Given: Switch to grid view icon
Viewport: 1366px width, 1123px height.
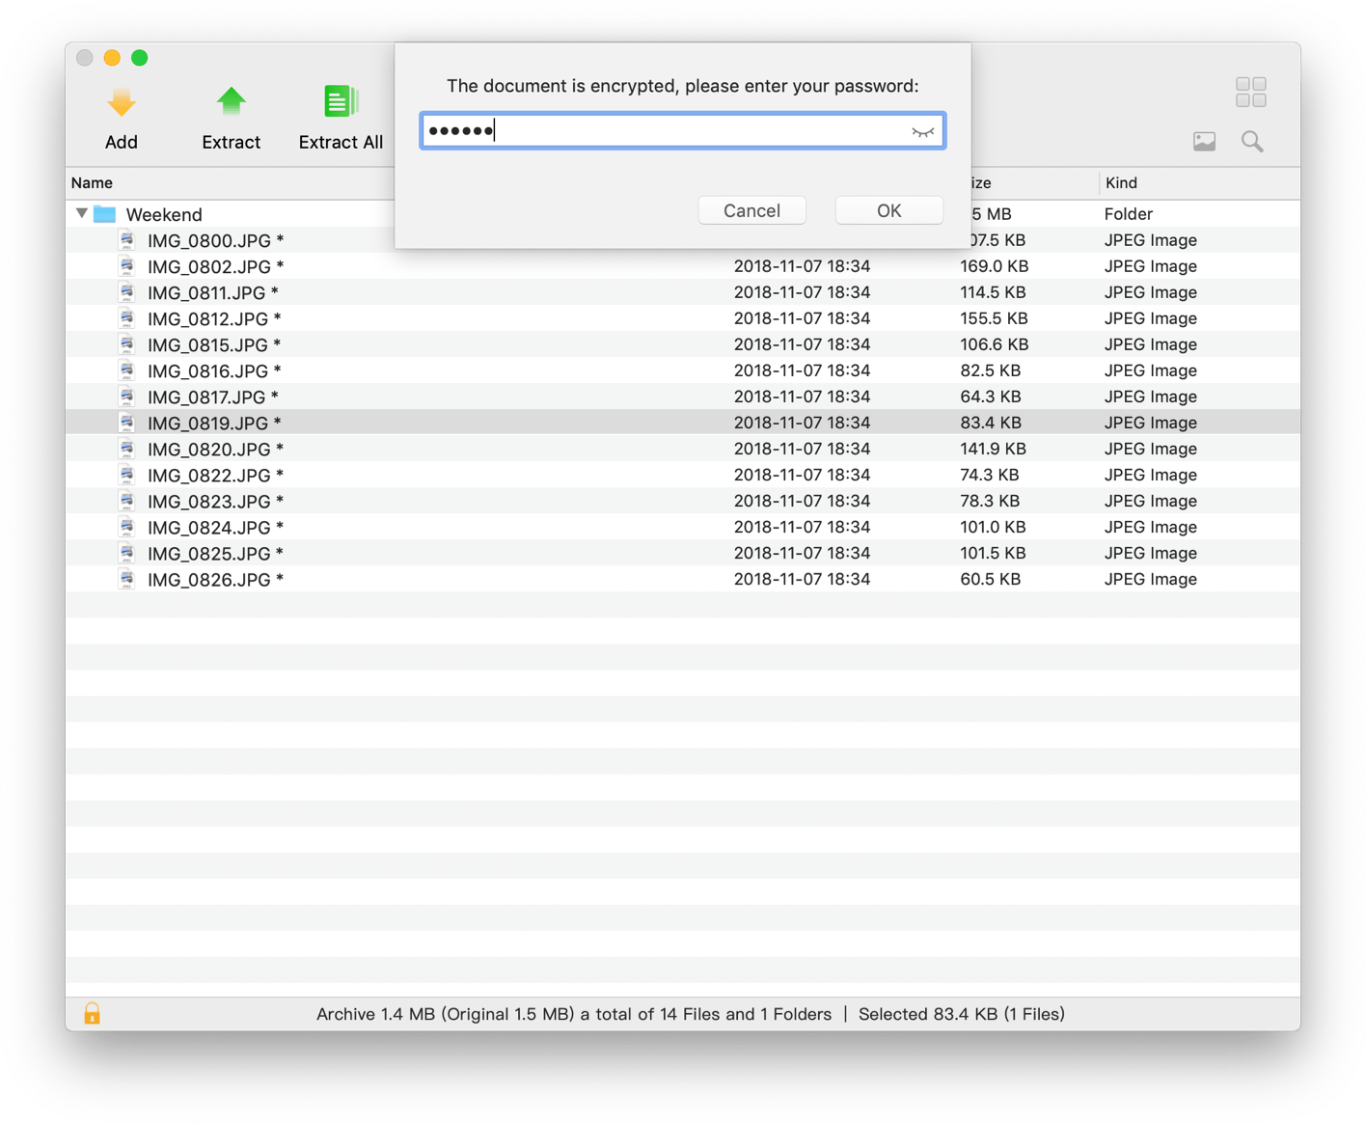Looking at the screenshot, I should tap(1250, 93).
